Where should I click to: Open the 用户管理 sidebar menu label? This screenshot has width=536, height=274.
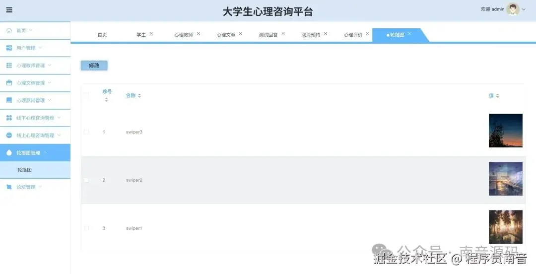pyautogui.click(x=26, y=48)
